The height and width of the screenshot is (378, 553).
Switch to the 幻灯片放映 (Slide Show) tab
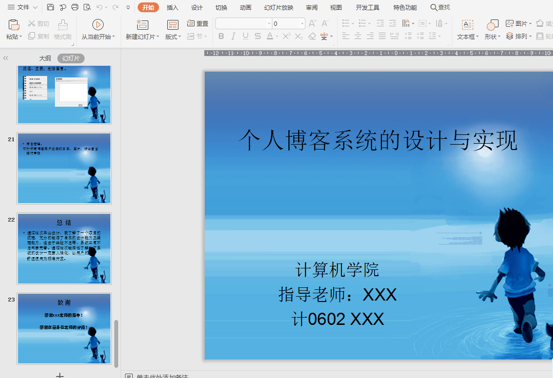(279, 7)
